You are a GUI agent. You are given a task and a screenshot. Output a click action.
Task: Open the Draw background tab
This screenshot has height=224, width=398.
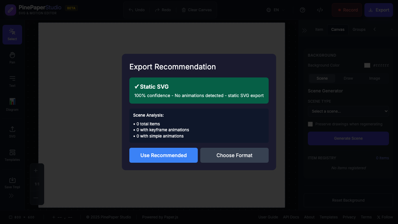(x=348, y=78)
